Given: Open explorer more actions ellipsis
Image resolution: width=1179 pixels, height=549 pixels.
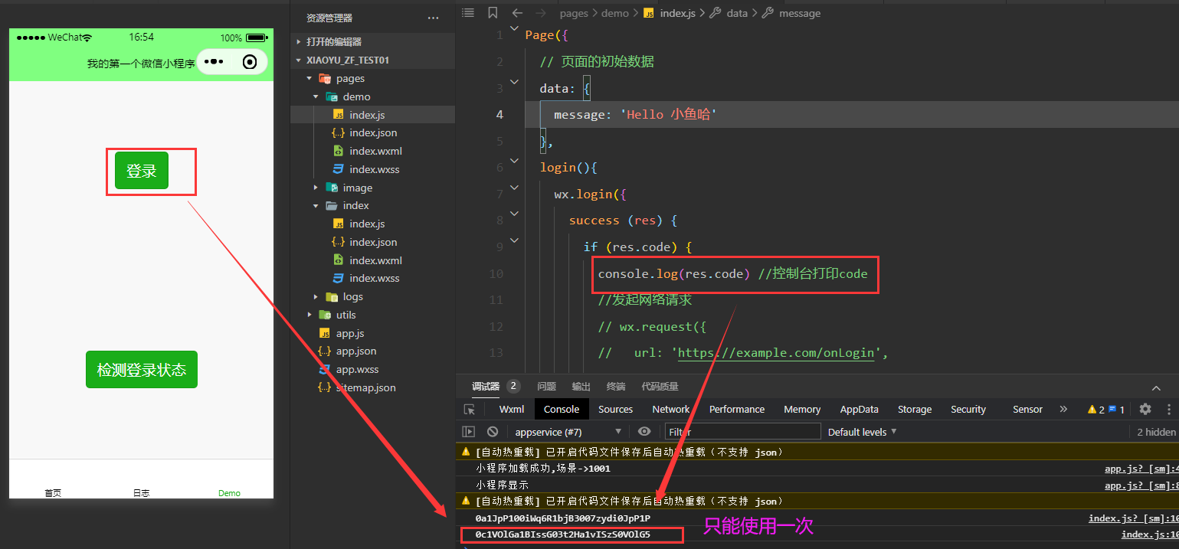Looking at the screenshot, I should pos(434,18).
